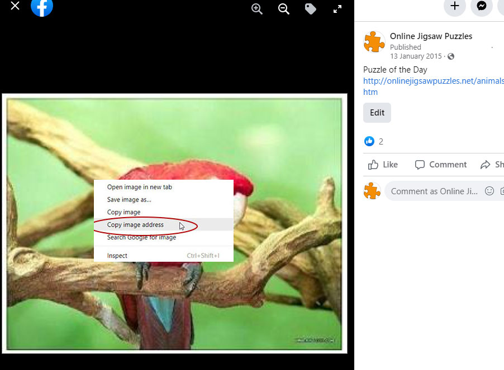Open reactions via the thumbs-up icon
Screen dimensions: 504x370
point(369,141)
